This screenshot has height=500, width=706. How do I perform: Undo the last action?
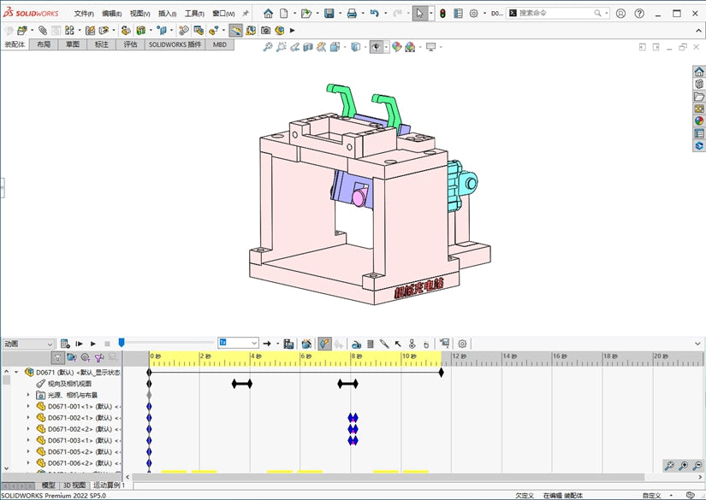(x=374, y=14)
